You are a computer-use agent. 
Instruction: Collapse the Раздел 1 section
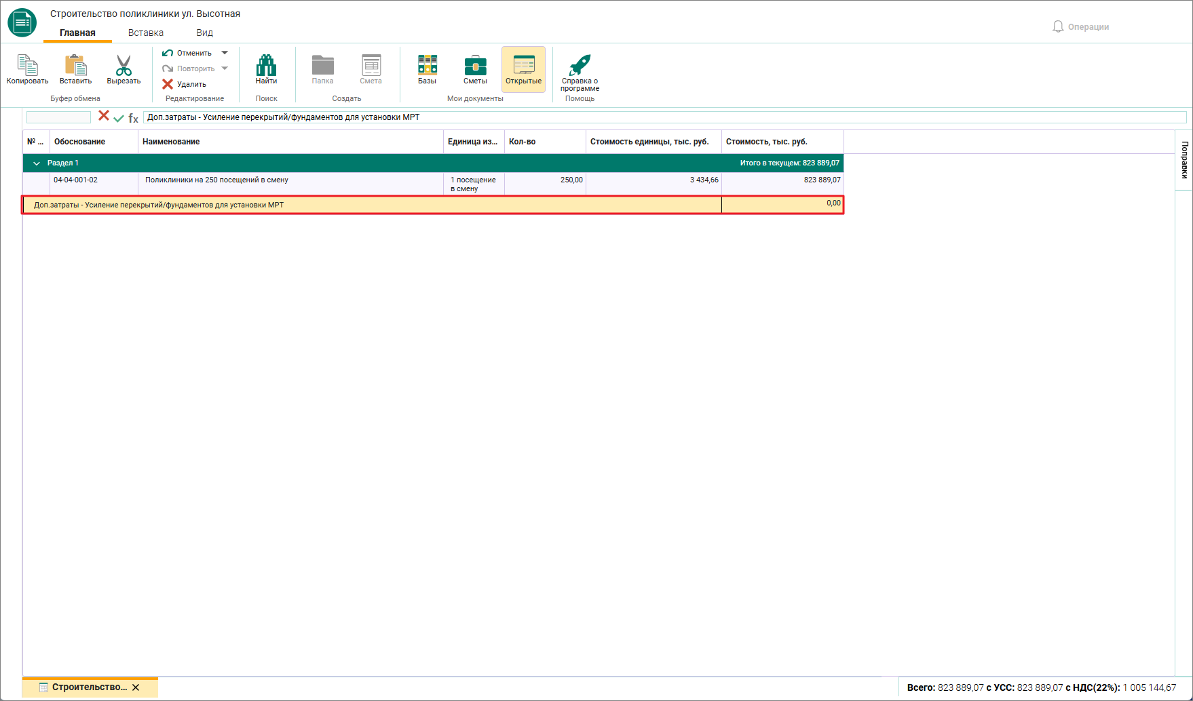coord(37,163)
